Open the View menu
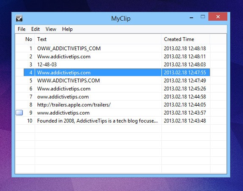243x191 pixels. point(51,29)
